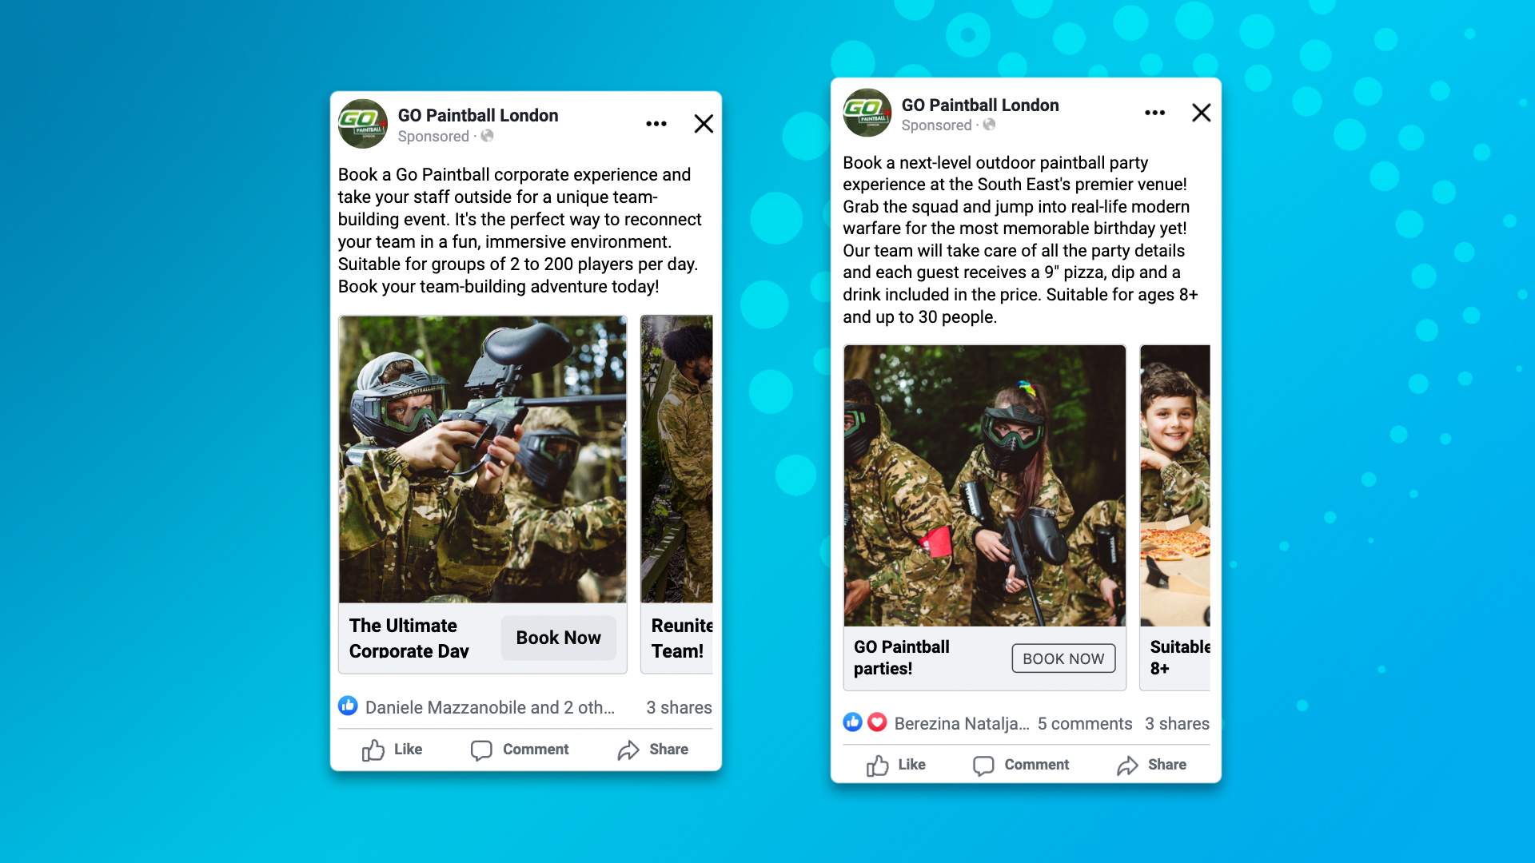
Task: View the 5 comments on the party post
Action: [x=1085, y=723]
